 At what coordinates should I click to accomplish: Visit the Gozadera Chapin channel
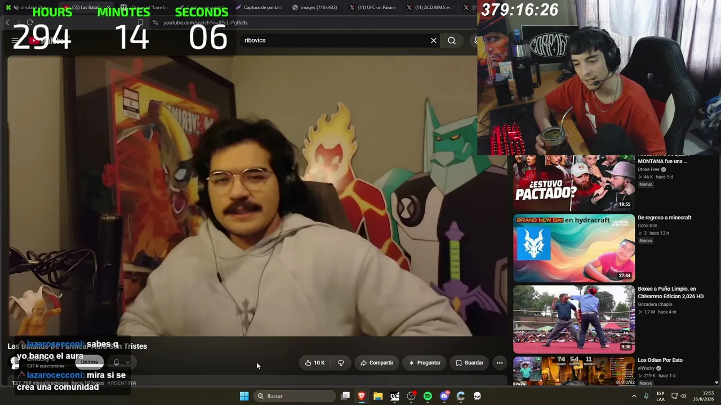tap(654, 304)
